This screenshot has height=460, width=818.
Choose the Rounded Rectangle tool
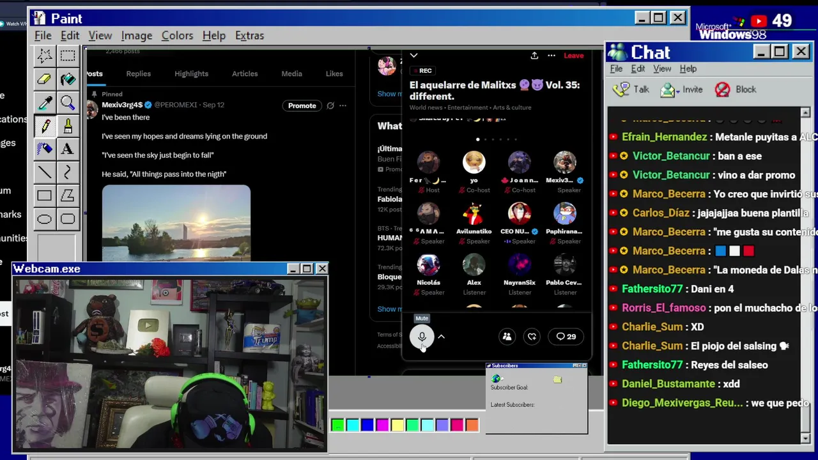tap(67, 219)
